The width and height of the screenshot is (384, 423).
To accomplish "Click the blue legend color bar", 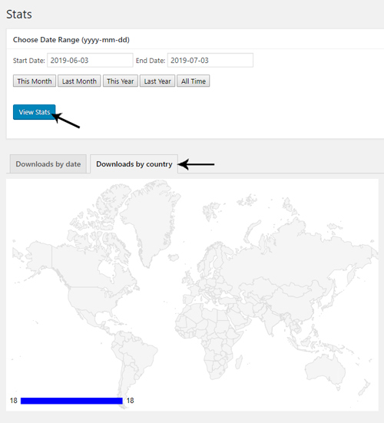I will [71, 401].
